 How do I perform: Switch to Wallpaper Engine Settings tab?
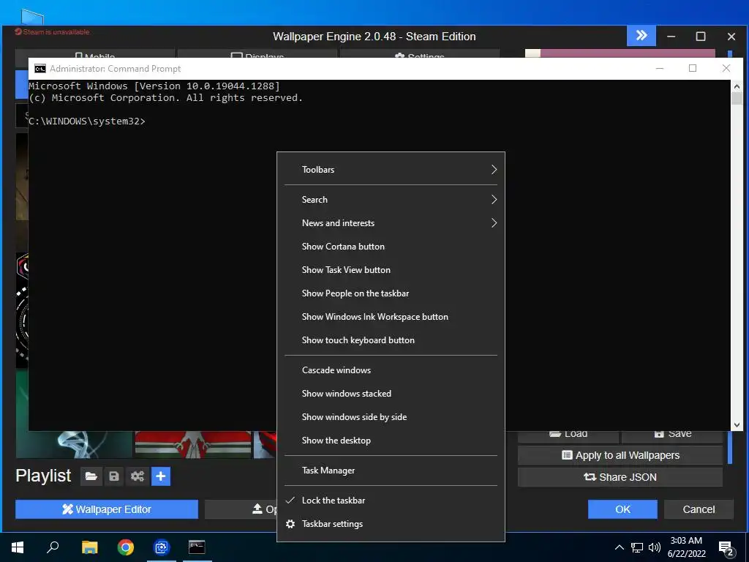(x=420, y=53)
